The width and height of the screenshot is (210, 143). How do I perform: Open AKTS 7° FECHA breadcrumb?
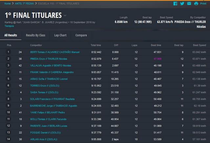point(24,4)
